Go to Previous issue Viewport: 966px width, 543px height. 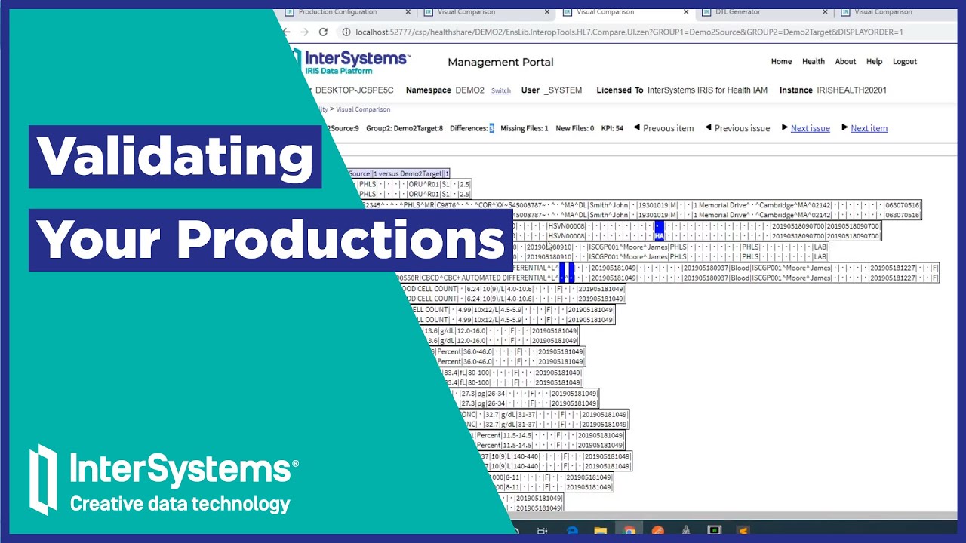click(x=737, y=128)
